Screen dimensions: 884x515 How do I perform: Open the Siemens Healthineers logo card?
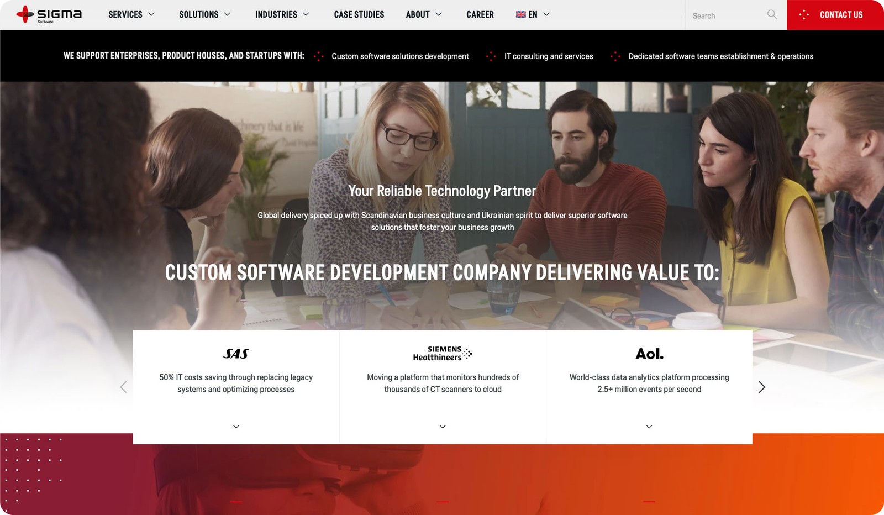443,353
